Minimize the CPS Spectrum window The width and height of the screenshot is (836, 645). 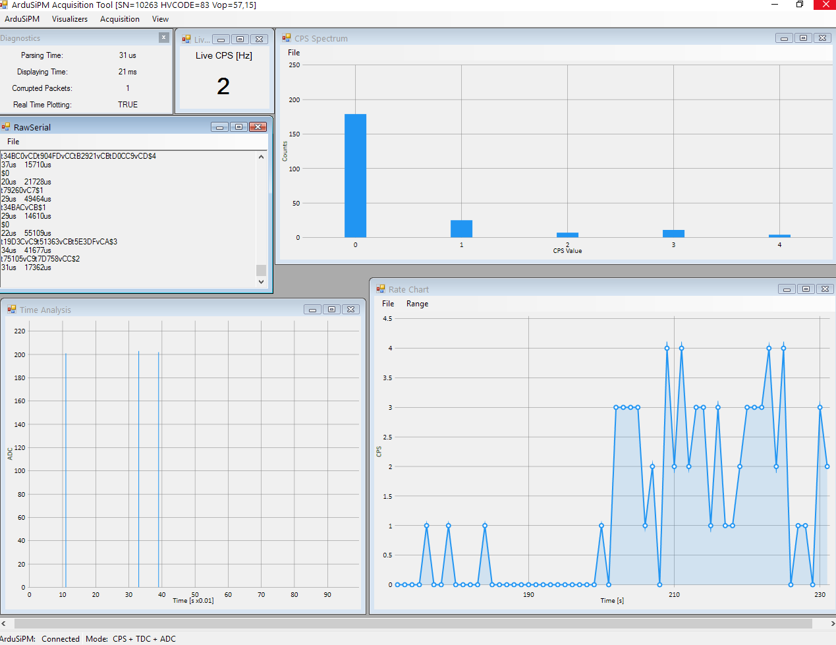point(784,38)
